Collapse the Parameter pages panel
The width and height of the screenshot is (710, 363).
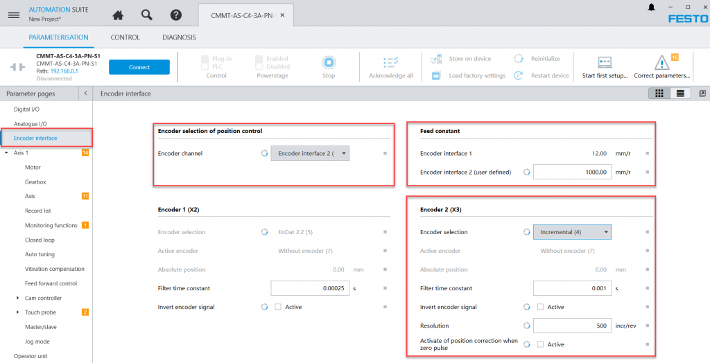(85, 94)
